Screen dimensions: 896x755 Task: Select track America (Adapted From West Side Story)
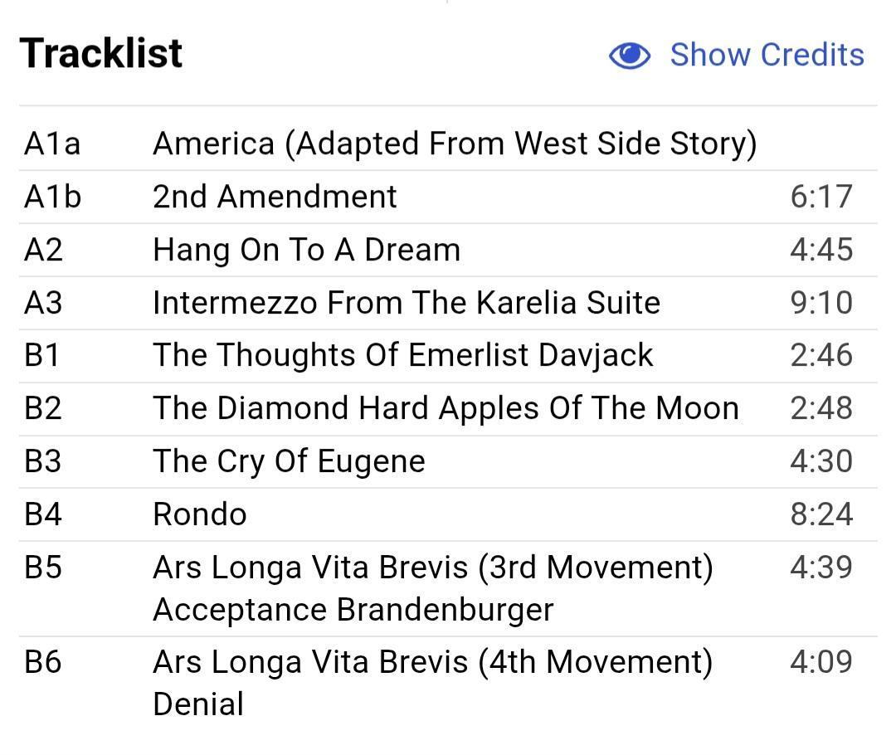click(455, 144)
